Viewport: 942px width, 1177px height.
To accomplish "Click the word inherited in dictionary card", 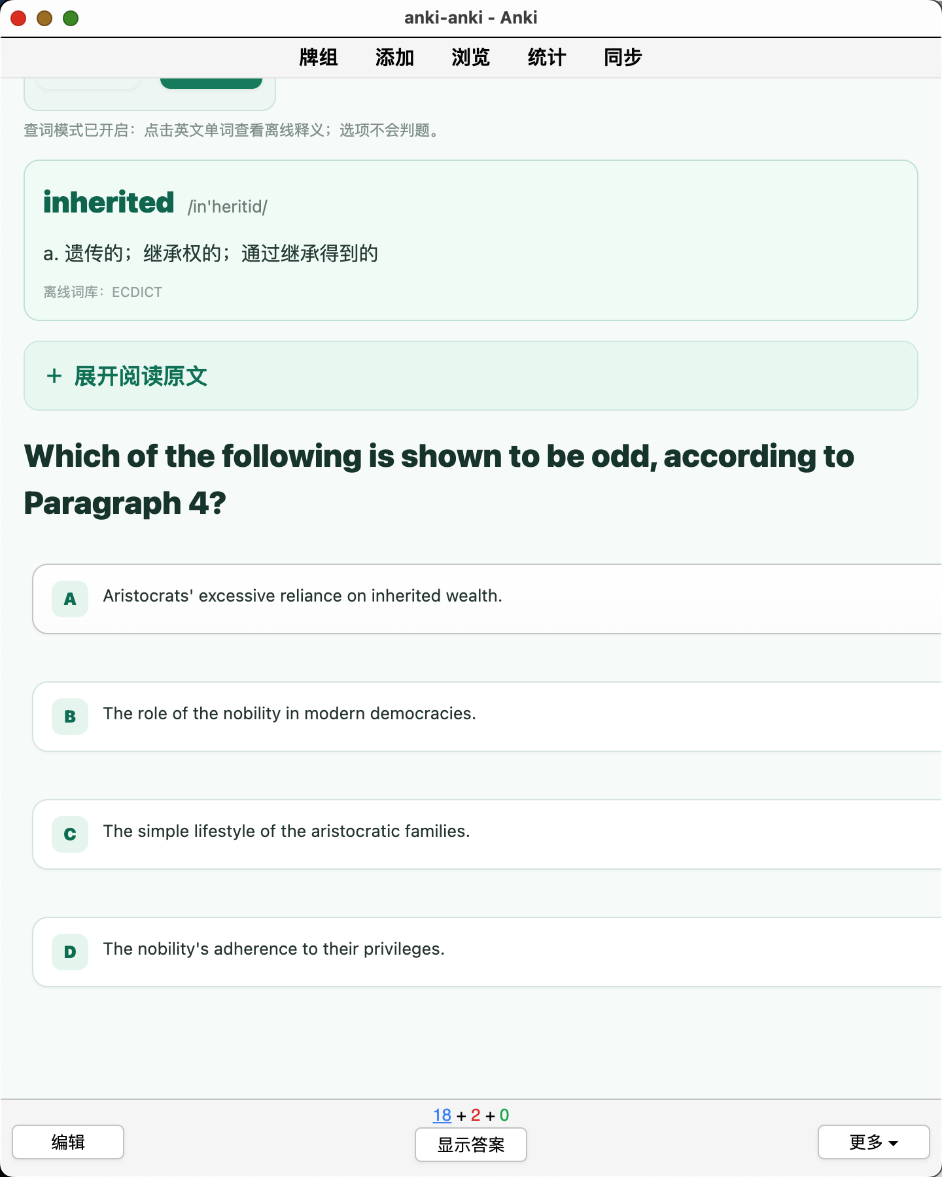I will [109, 202].
